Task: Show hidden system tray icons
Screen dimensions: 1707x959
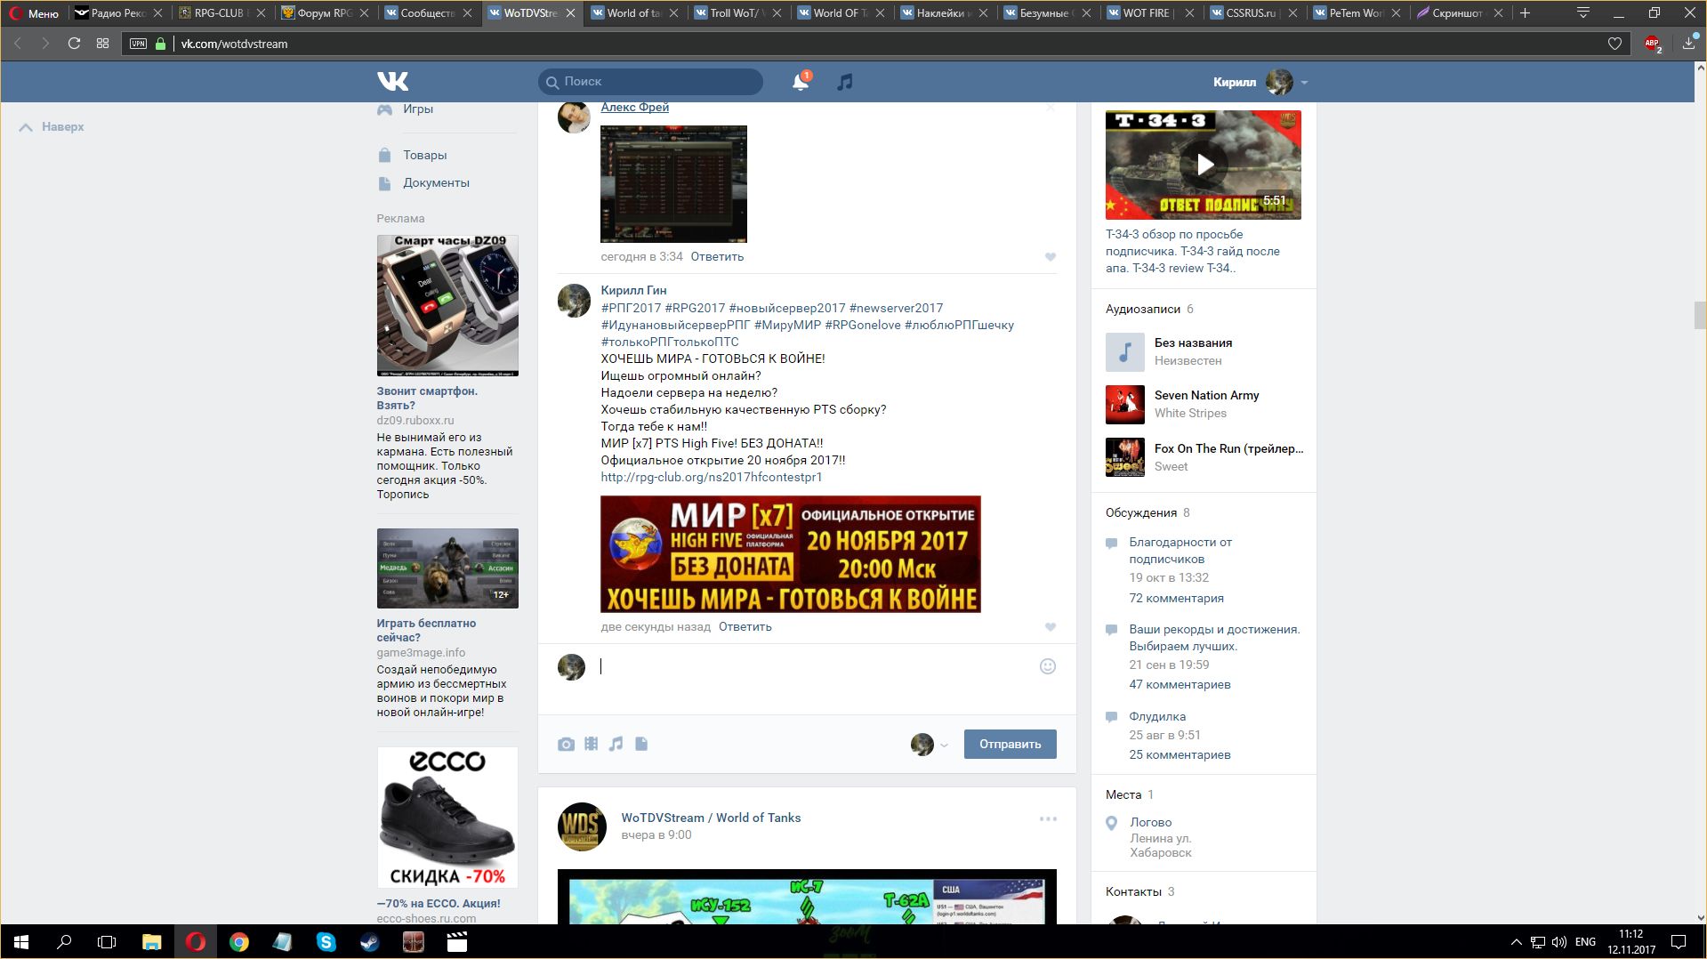Action: point(1516,941)
